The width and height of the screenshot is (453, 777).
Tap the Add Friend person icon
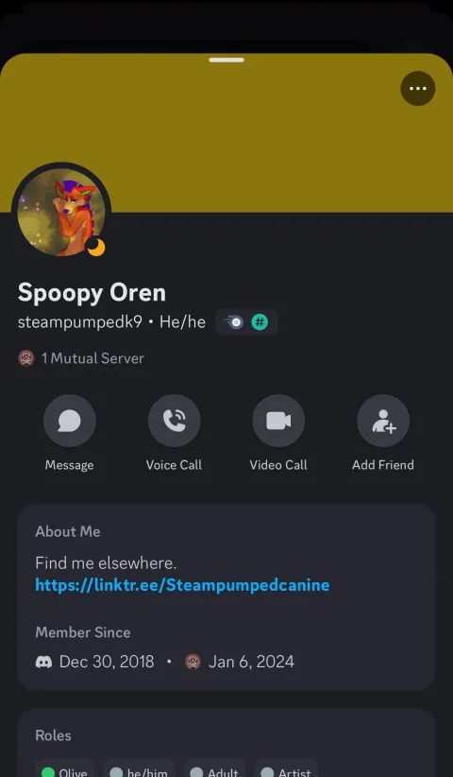click(x=383, y=421)
